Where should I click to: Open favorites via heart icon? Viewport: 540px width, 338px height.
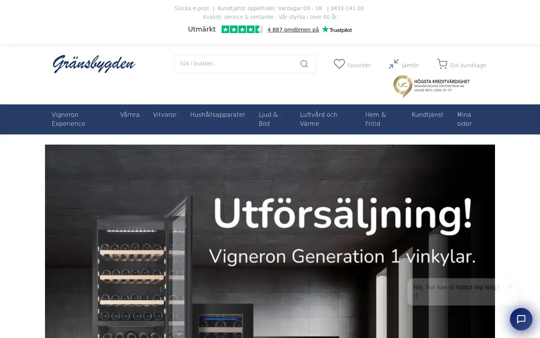tap(339, 64)
